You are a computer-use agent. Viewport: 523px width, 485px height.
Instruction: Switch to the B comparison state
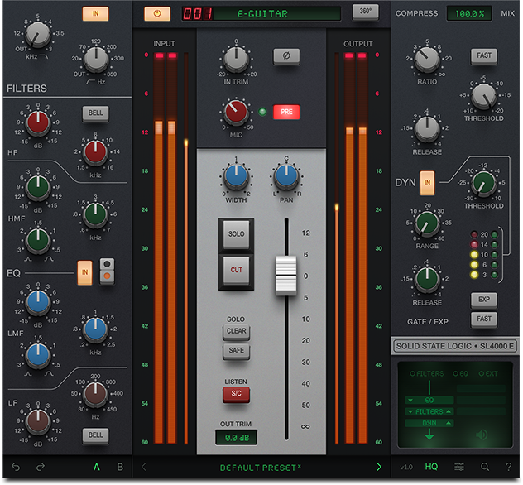120,468
